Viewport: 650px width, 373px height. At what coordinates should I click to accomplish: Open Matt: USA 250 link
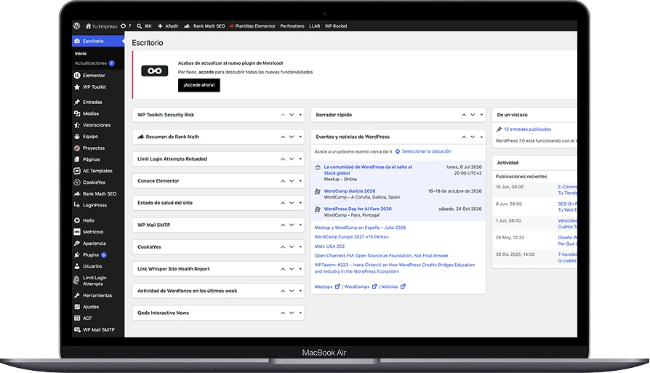[329, 246]
